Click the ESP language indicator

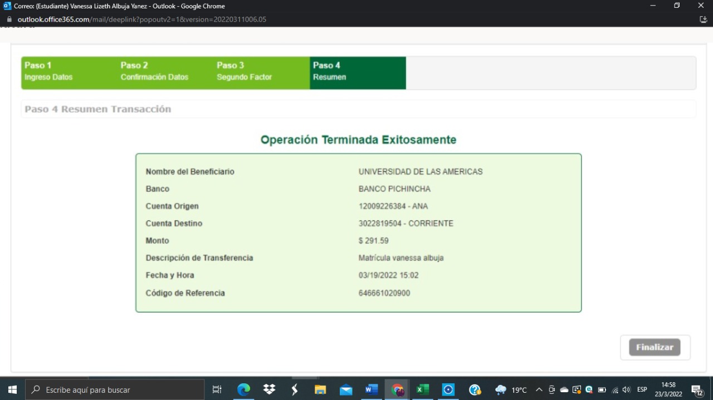click(642, 390)
